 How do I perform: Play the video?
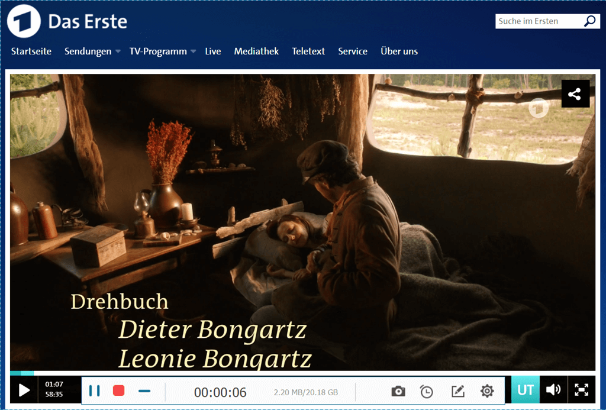pyautogui.click(x=24, y=390)
